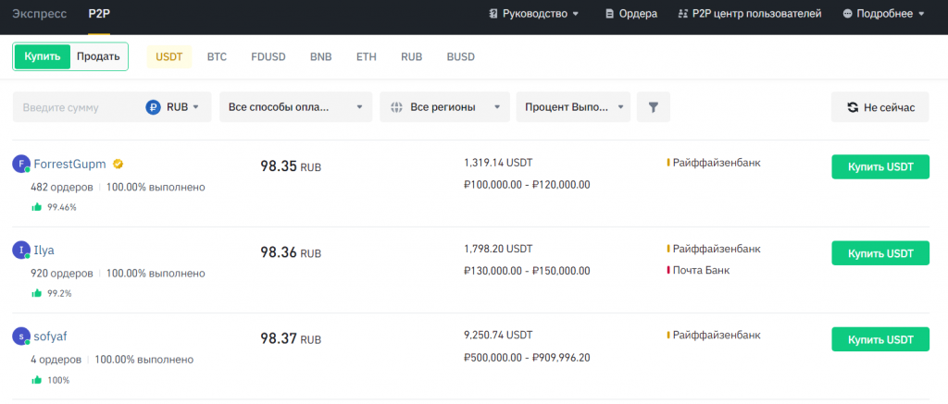Viewport: 948px width, 404px height.
Task: Switch to Купить mode
Action: 43,56
